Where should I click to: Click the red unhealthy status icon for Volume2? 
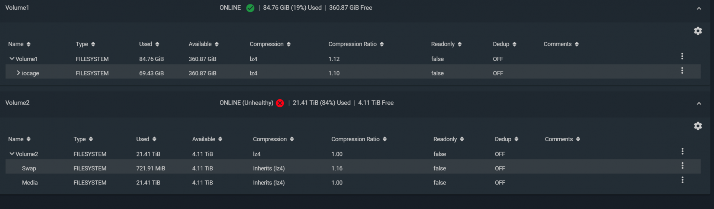coord(280,103)
